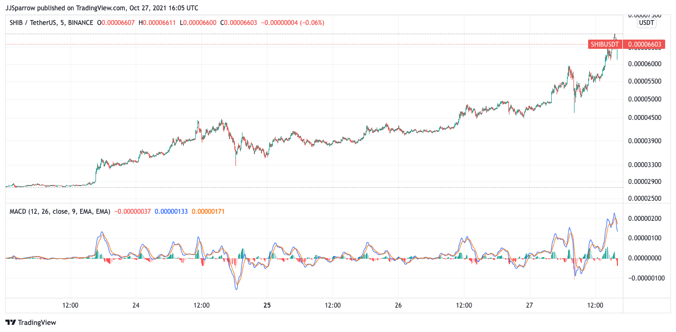Click the SHIBUSDT price line label
The height and width of the screenshot is (332, 676).
pyautogui.click(x=604, y=44)
